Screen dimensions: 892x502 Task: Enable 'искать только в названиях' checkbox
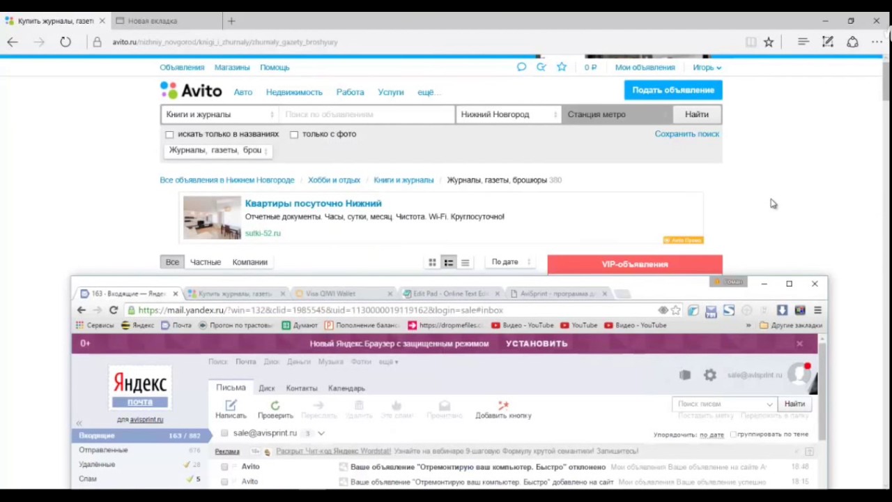point(169,135)
